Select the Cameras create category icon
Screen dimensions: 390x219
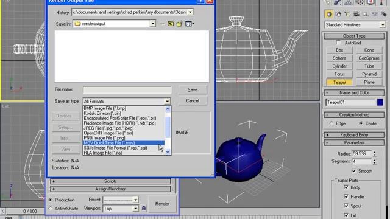356,14
